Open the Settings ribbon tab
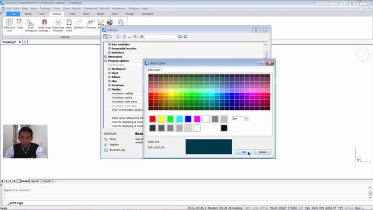This screenshot has height=210, width=373. coord(57,14)
